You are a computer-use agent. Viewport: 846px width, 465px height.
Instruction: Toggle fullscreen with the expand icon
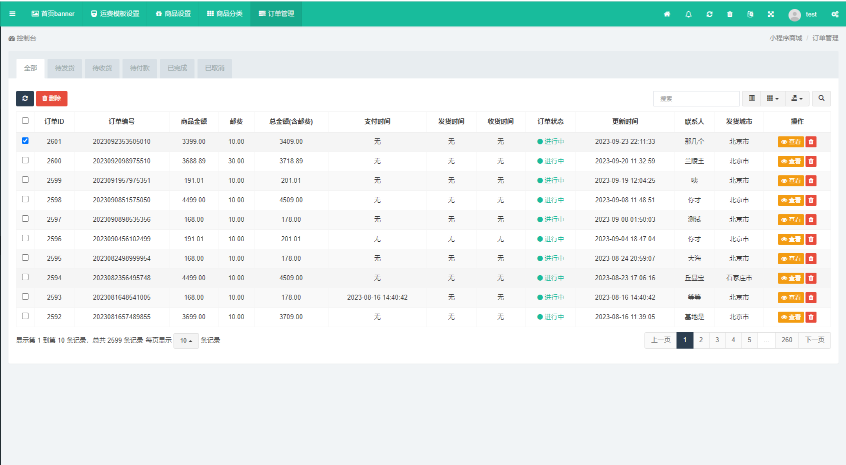click(x=771, y=14)
